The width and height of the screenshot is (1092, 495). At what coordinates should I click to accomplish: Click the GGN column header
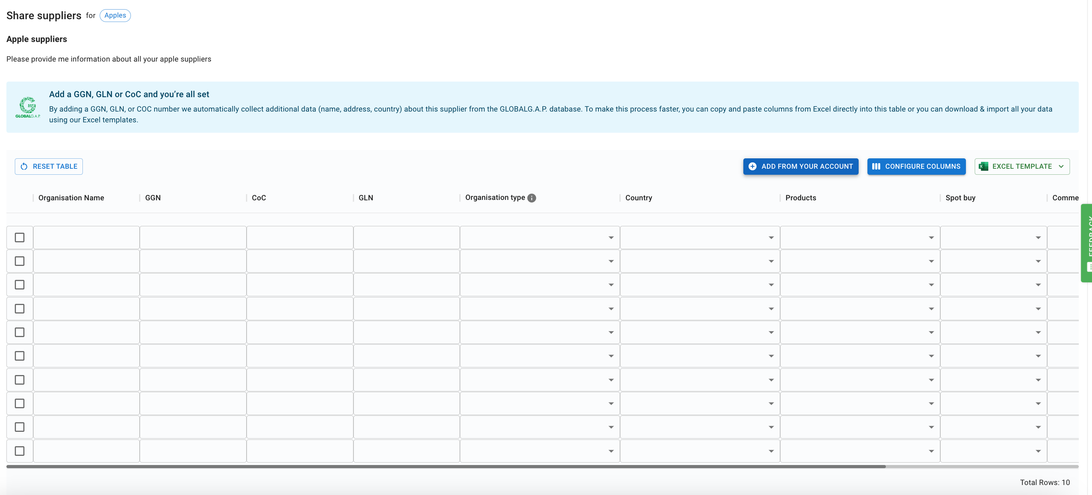coord(153,198)
